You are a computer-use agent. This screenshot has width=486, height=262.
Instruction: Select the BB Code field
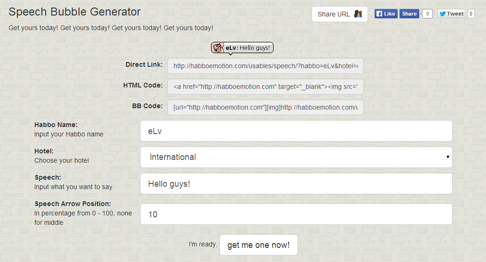(265, 107)
